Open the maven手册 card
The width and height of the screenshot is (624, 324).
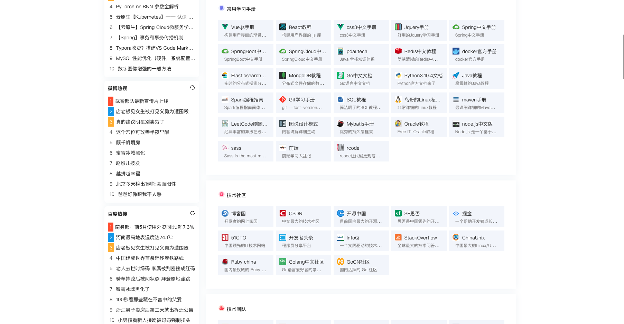coord(476,103)
